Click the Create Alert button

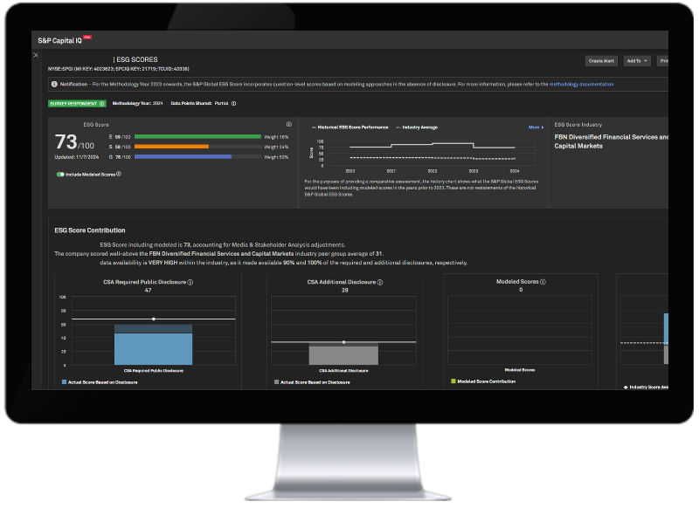point(601,61)
